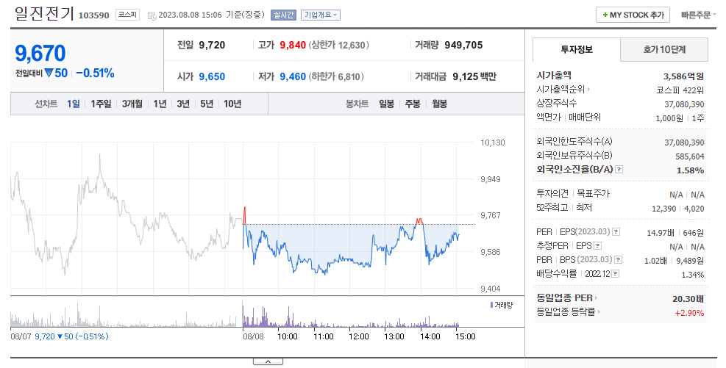Switch to the 투자정보 tab
This screenshot has width=726, height=368.
(x=577, y=49)
